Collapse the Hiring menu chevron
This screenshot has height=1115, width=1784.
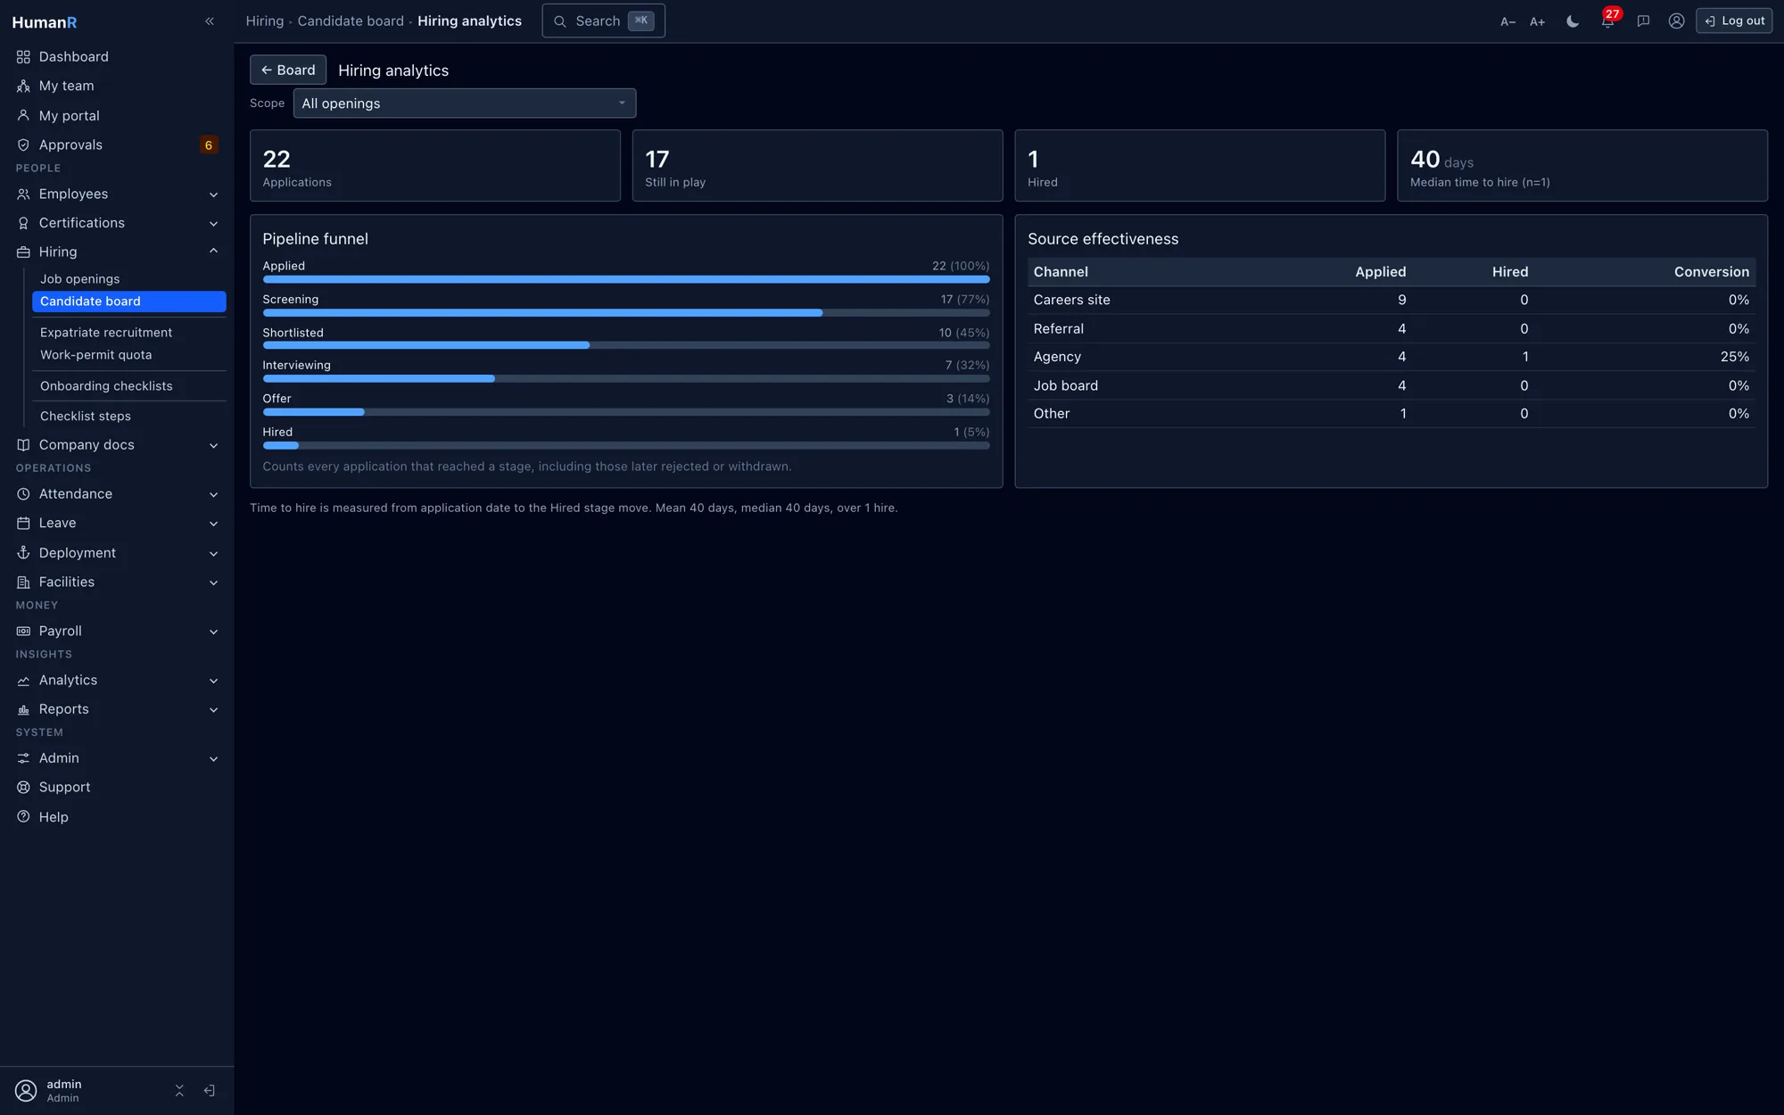tap(213, 252)
